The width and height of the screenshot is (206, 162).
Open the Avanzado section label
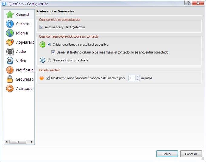[x=24, y=89]
